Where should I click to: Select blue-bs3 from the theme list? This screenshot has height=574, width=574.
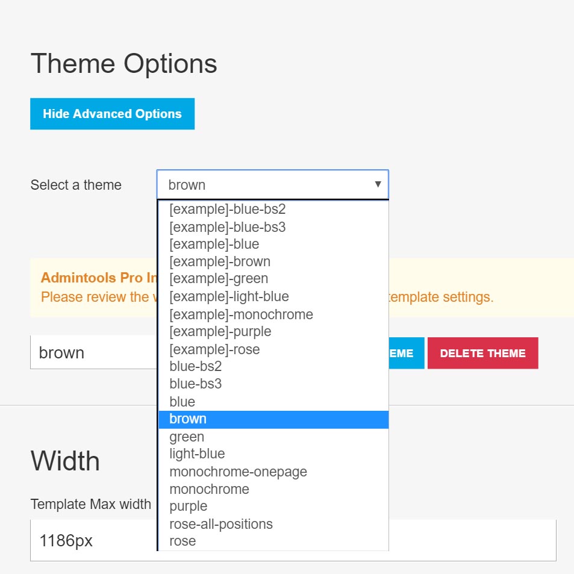tap(273, 384)
